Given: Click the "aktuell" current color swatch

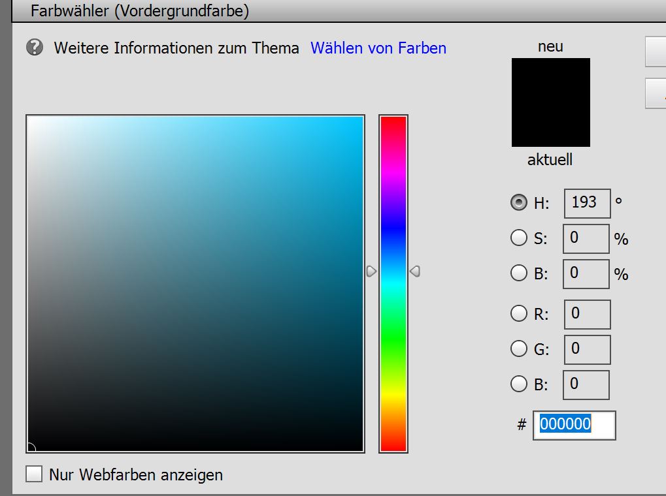Looking at the screenshot, I should click(550, 125).
